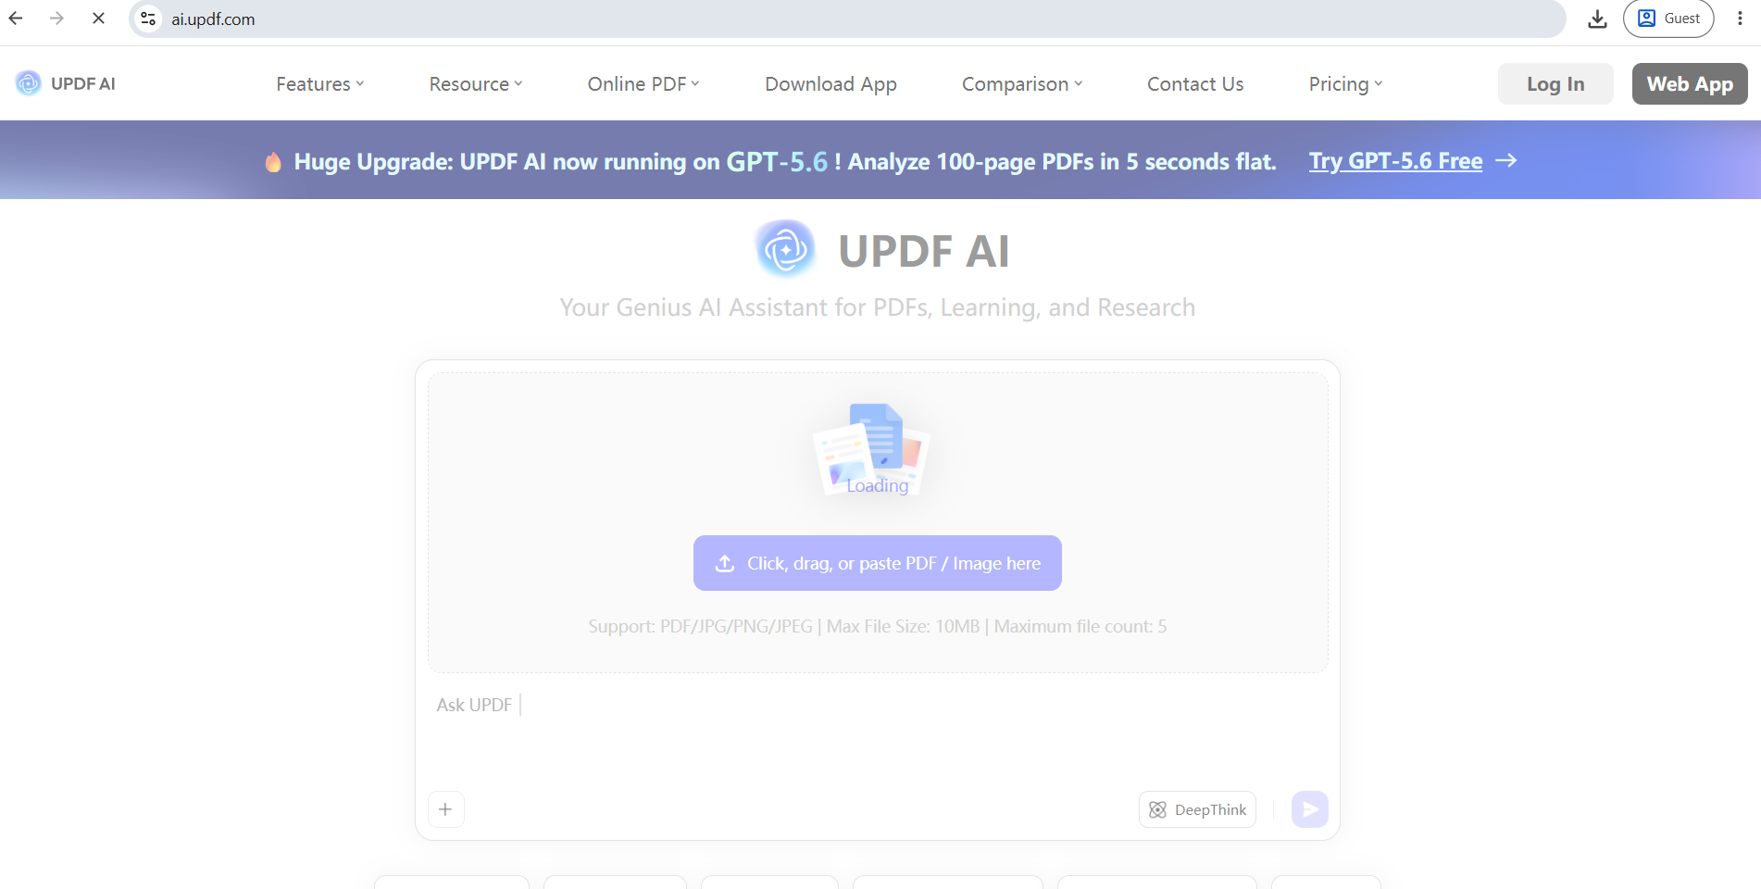
Task: Launch the Web App button
Action: [1690, 84]
